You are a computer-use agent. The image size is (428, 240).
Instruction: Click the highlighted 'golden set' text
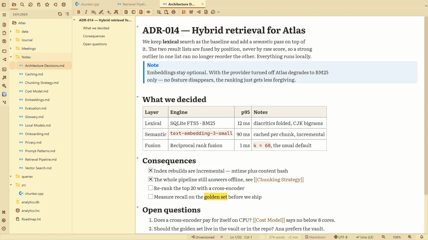[x=216, y=197]
